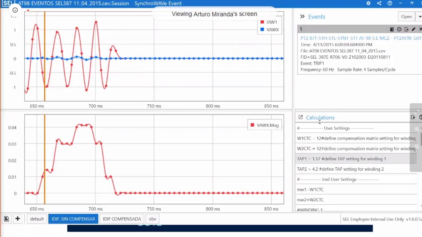
Task: Click the orange cursor line in top chart
Action: [x=45, y=56]
